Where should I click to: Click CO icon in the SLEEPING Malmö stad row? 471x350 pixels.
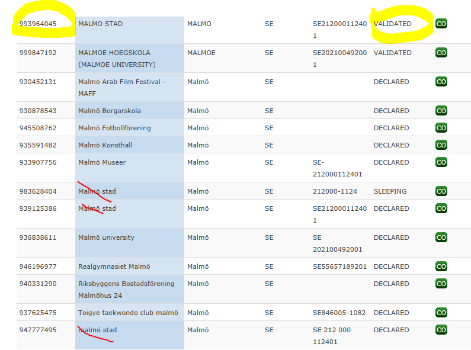tap(441, 191)
